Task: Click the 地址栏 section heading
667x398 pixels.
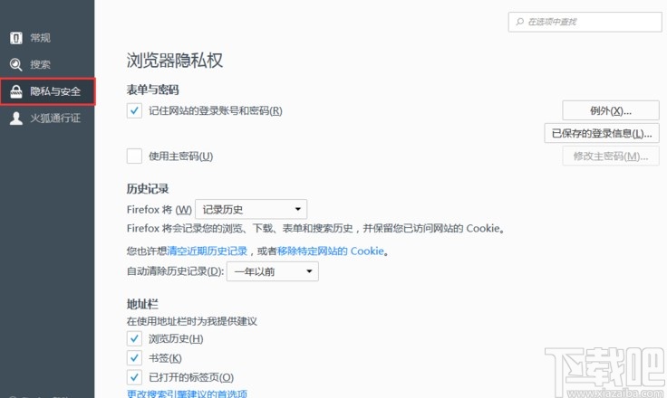Action: click(x=142, y=304)
